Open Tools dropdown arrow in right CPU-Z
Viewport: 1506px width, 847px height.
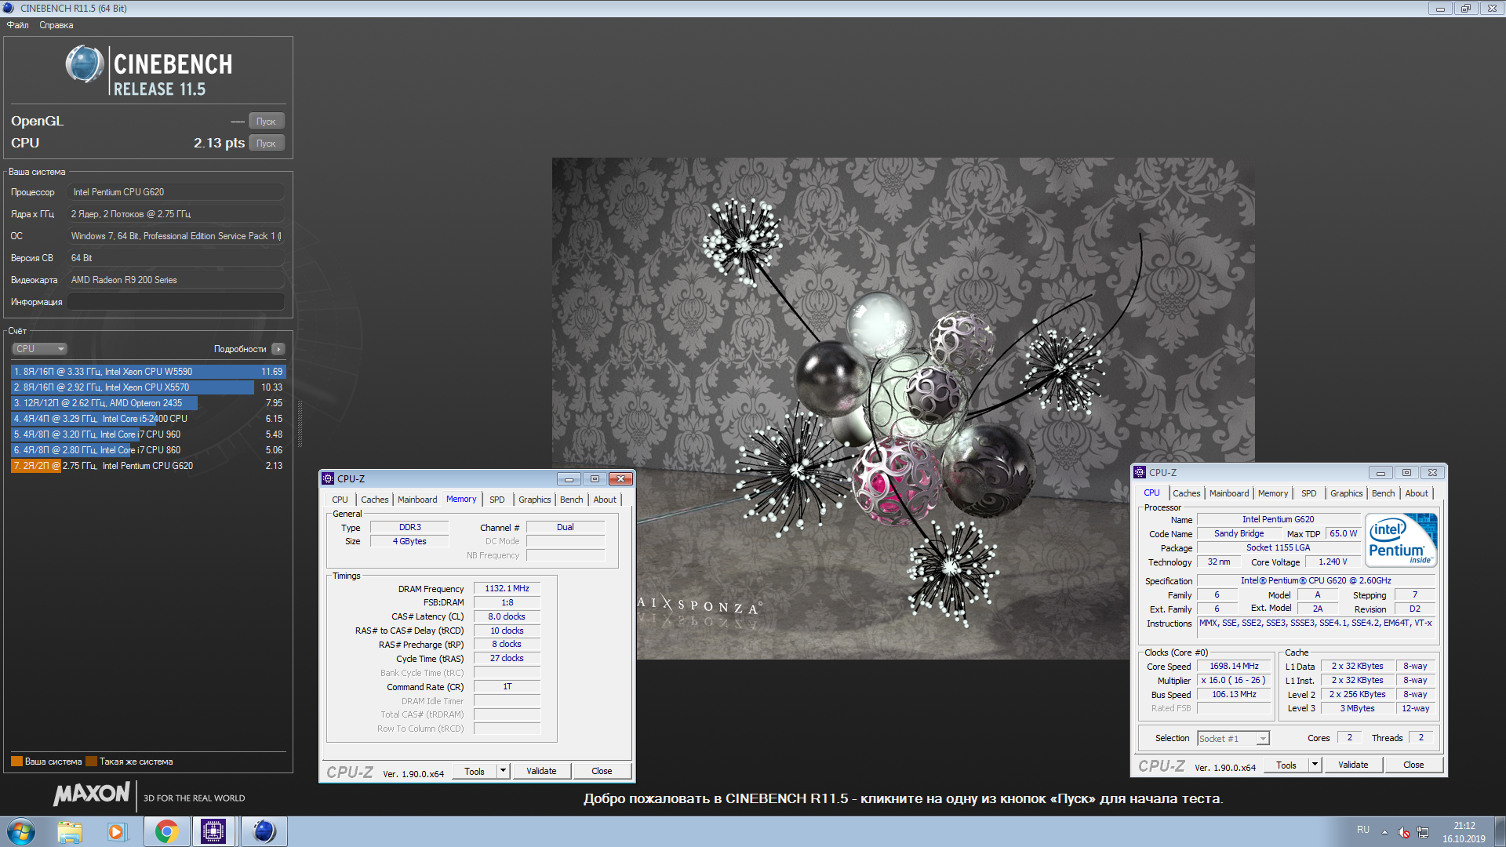[x=1315, y=765]
